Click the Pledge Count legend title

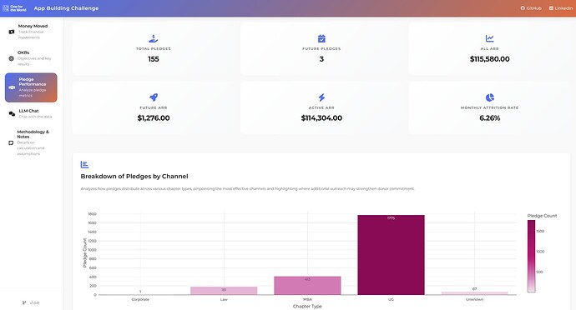(543, 216)
